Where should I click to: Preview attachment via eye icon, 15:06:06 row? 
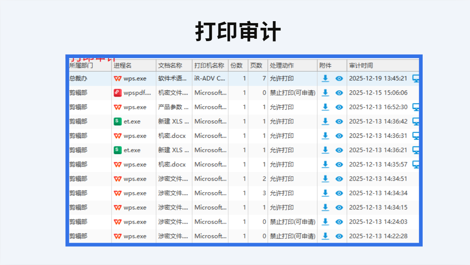339,93
